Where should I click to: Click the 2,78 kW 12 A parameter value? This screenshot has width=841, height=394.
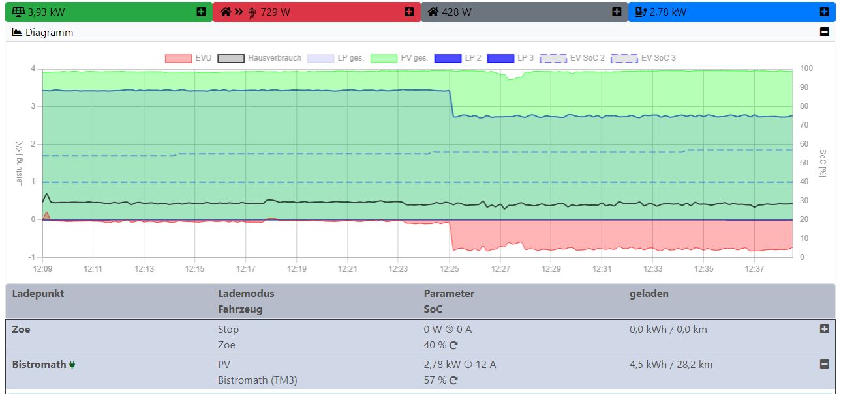point(460,365)
